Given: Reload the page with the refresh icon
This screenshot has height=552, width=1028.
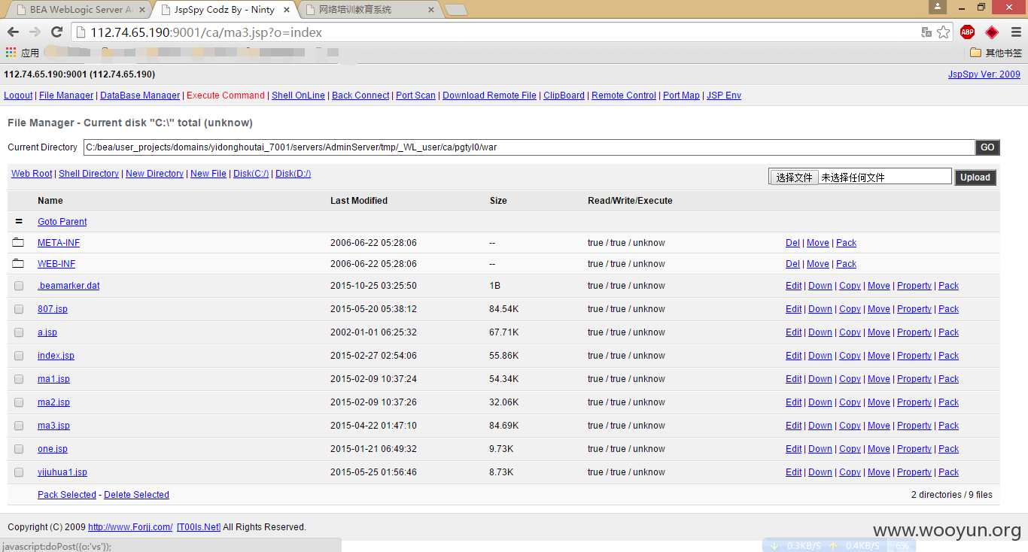Looking at the screenshot, I should pos(56,32).
